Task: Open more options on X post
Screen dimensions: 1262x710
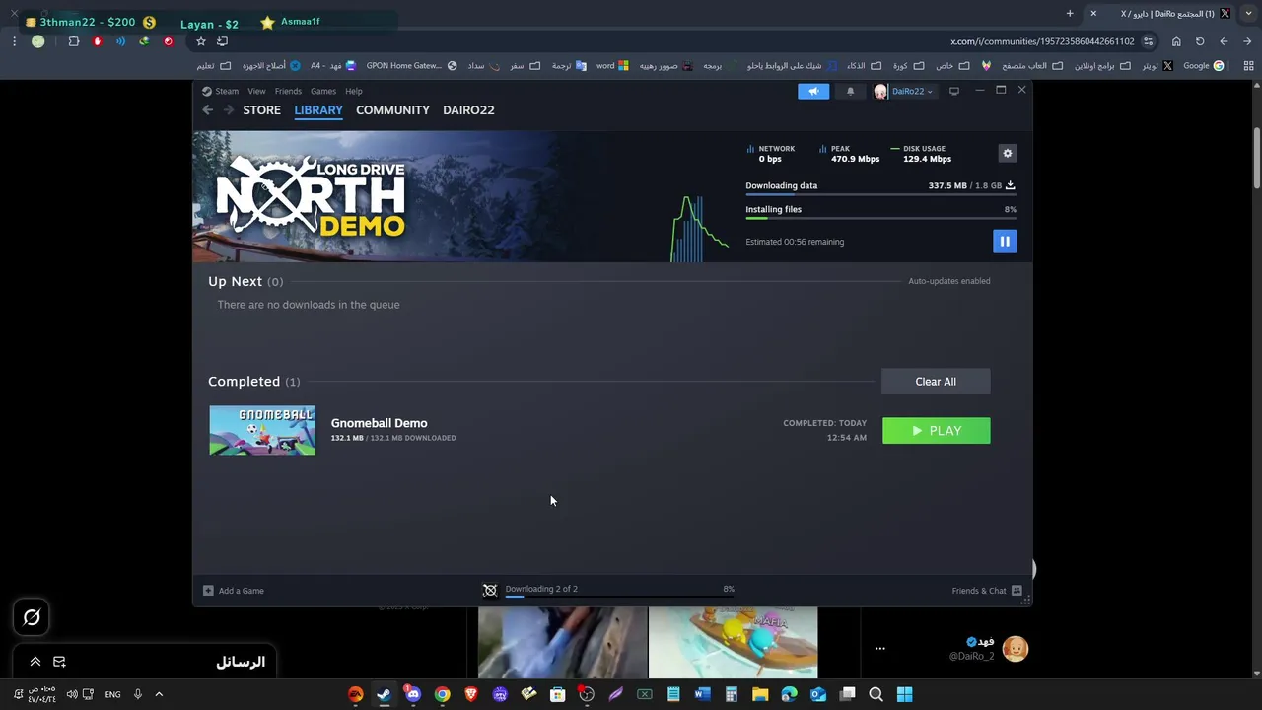Action: click(880, 649)
